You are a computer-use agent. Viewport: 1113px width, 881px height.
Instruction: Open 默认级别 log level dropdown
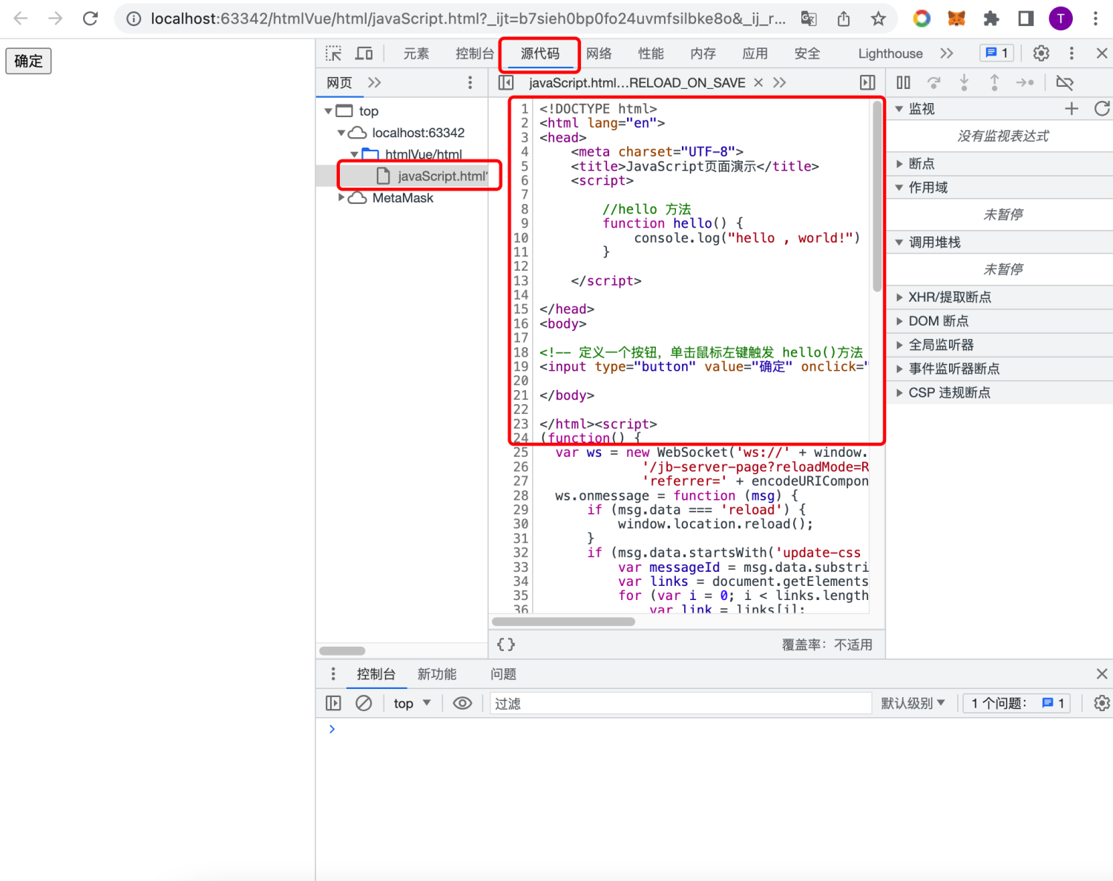pos(913,703)
